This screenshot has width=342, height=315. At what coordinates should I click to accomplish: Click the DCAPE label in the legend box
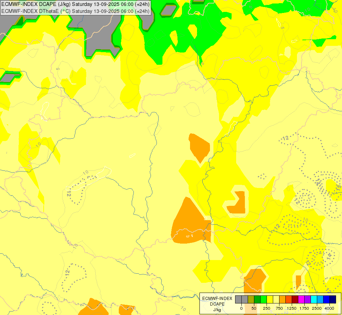(217, 304)
